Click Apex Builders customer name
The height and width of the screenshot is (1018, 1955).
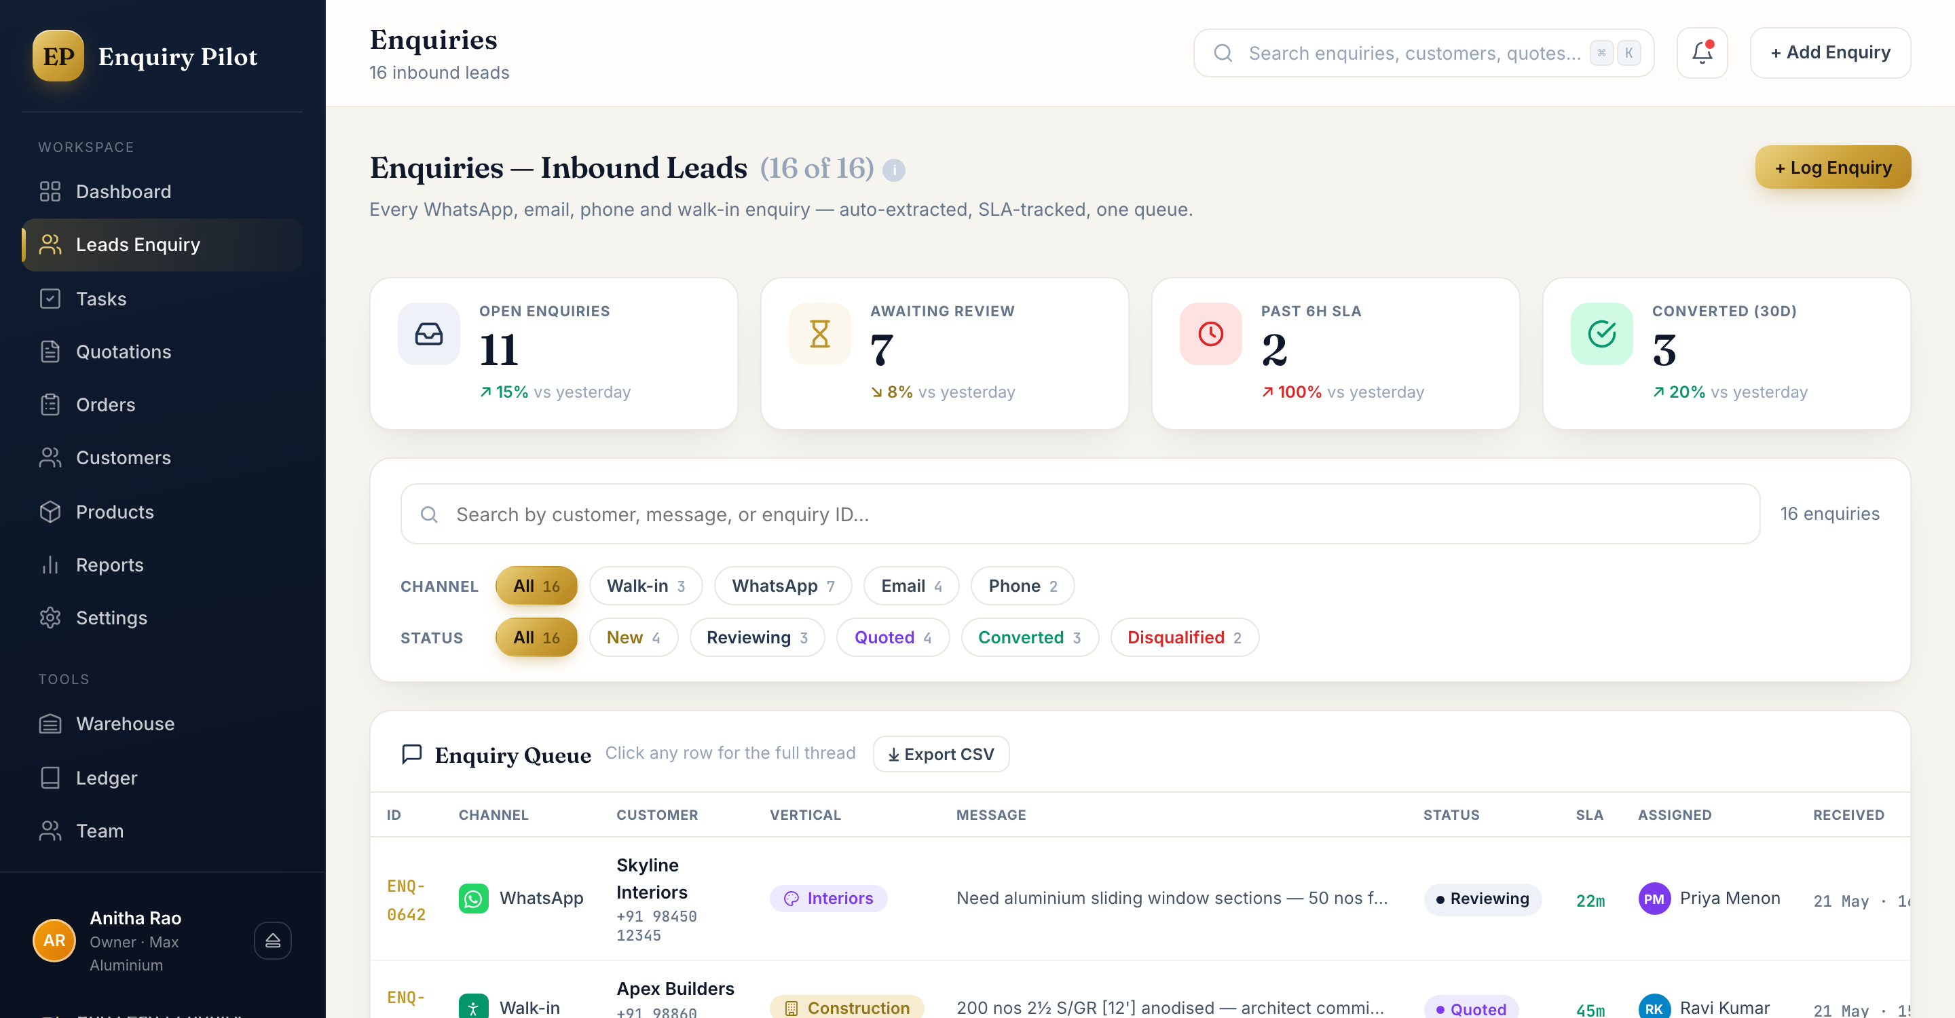pos(675,989)
